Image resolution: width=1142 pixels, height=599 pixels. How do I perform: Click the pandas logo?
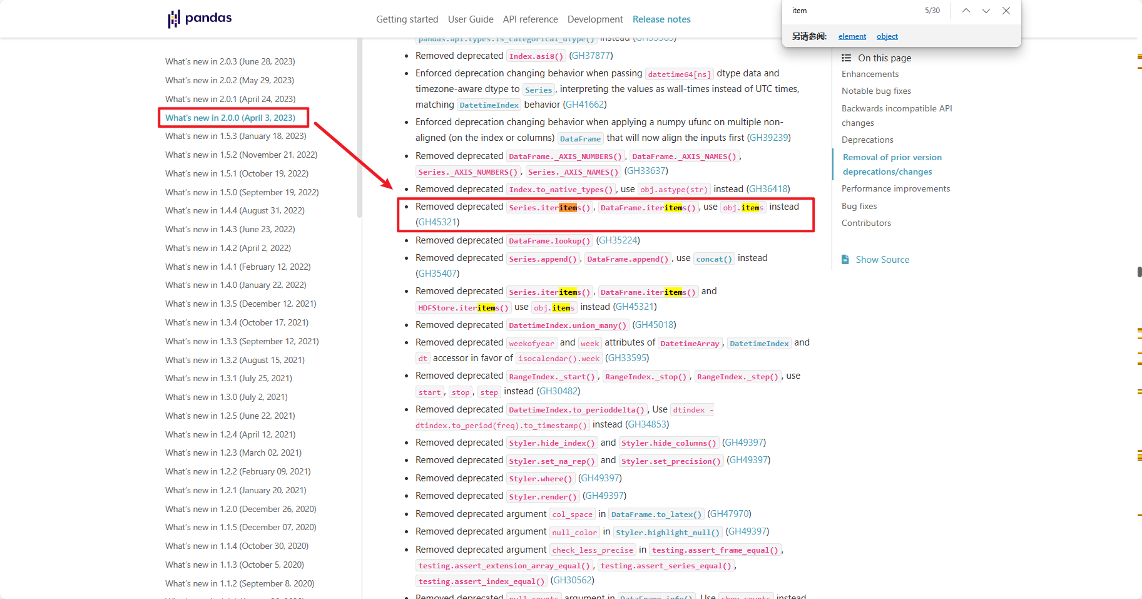pos(199,19)
